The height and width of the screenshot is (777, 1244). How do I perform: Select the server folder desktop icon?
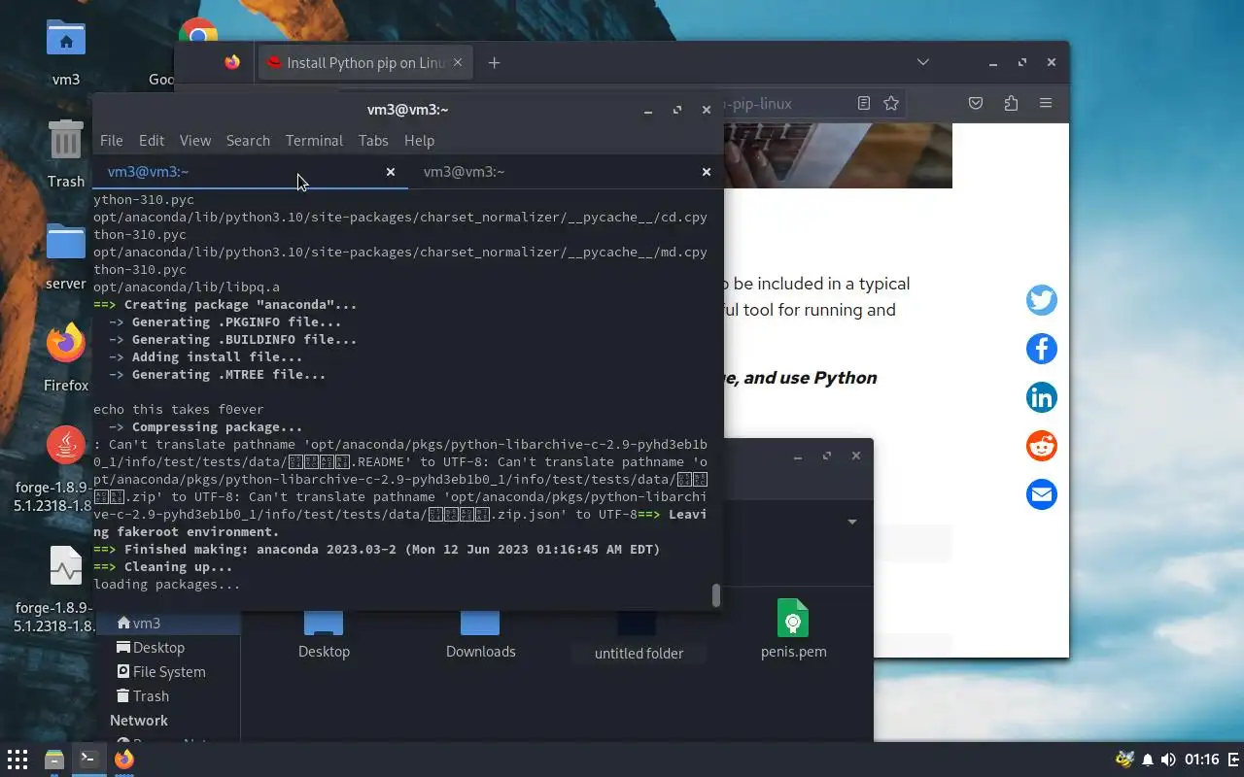coord(65,243)
